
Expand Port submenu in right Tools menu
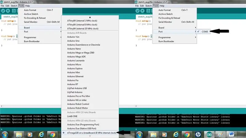coord(174,32)
